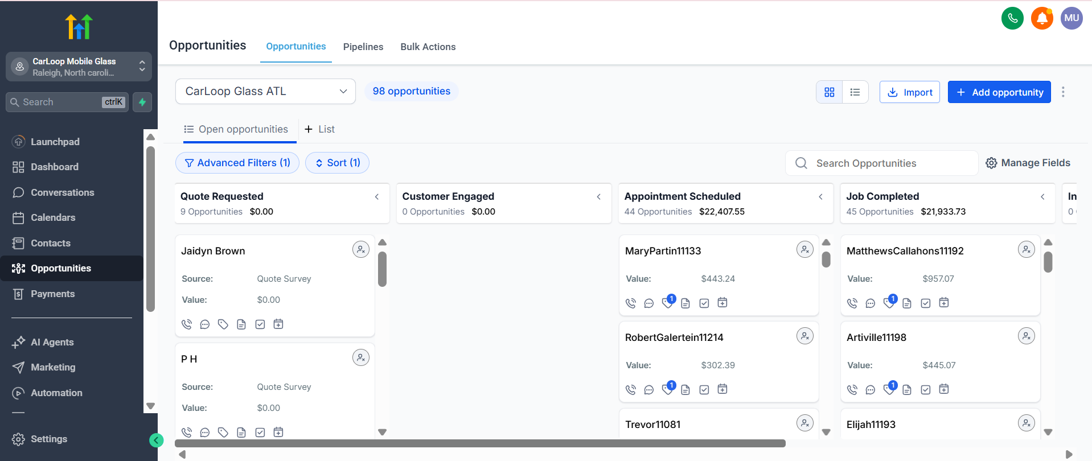Open AI Agents in the sidebar

pos(72,342)
